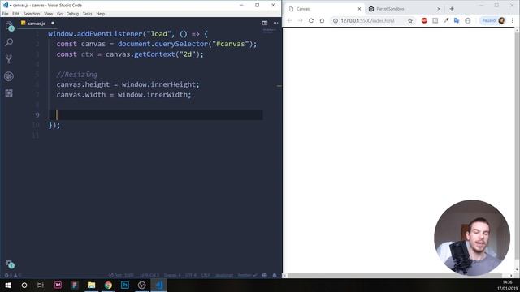Click the Paused profile button in Chrome
This screenshot has height=292, width=520.
click(493, 20)
